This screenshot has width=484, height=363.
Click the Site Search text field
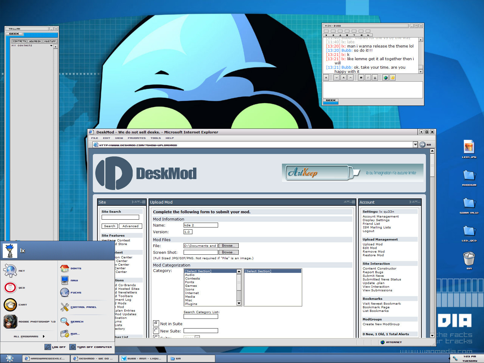(x=120, y=217)
